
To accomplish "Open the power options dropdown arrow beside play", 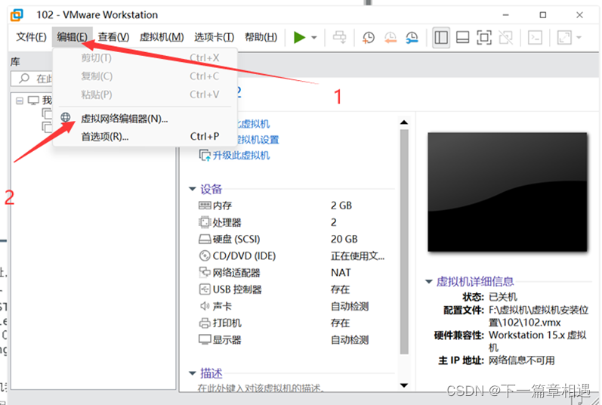I will click(314, 38).
